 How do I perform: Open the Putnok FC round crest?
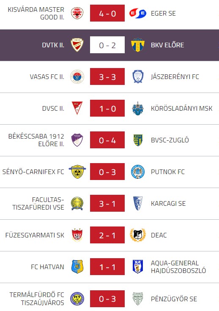(x=138, y=172)
